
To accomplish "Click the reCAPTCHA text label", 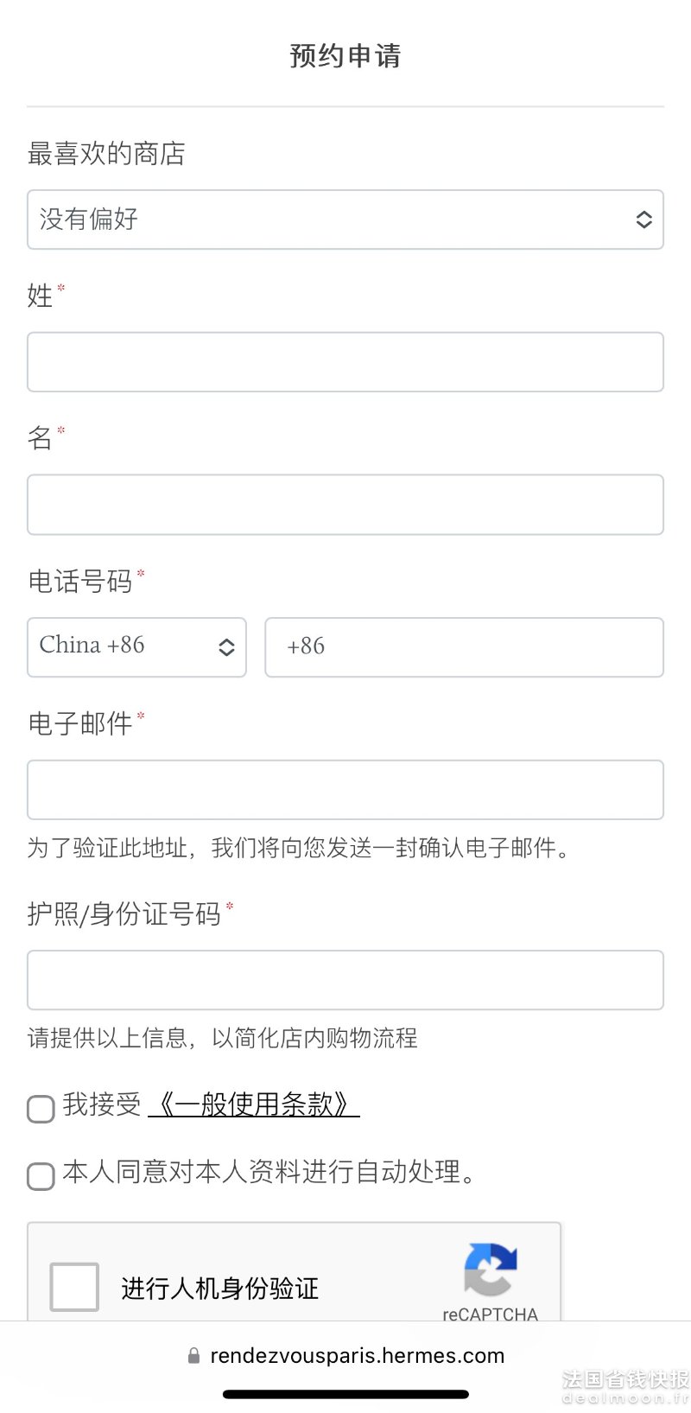I will 490,1314.
